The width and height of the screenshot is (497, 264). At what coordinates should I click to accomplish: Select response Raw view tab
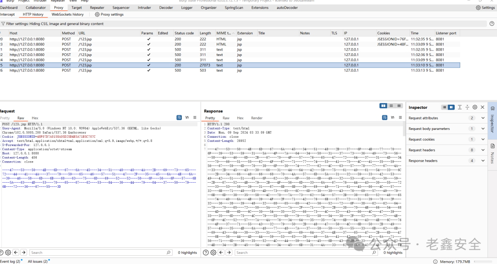[x=226, y=118]
